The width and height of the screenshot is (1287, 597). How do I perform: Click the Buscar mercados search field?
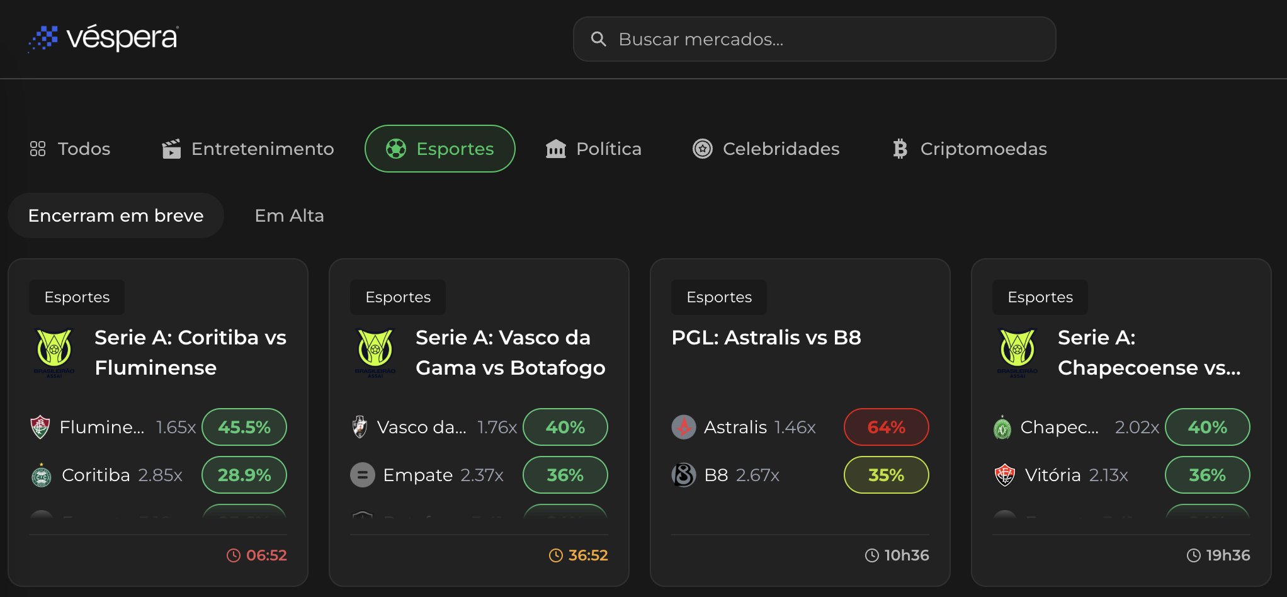pos(814,39)
